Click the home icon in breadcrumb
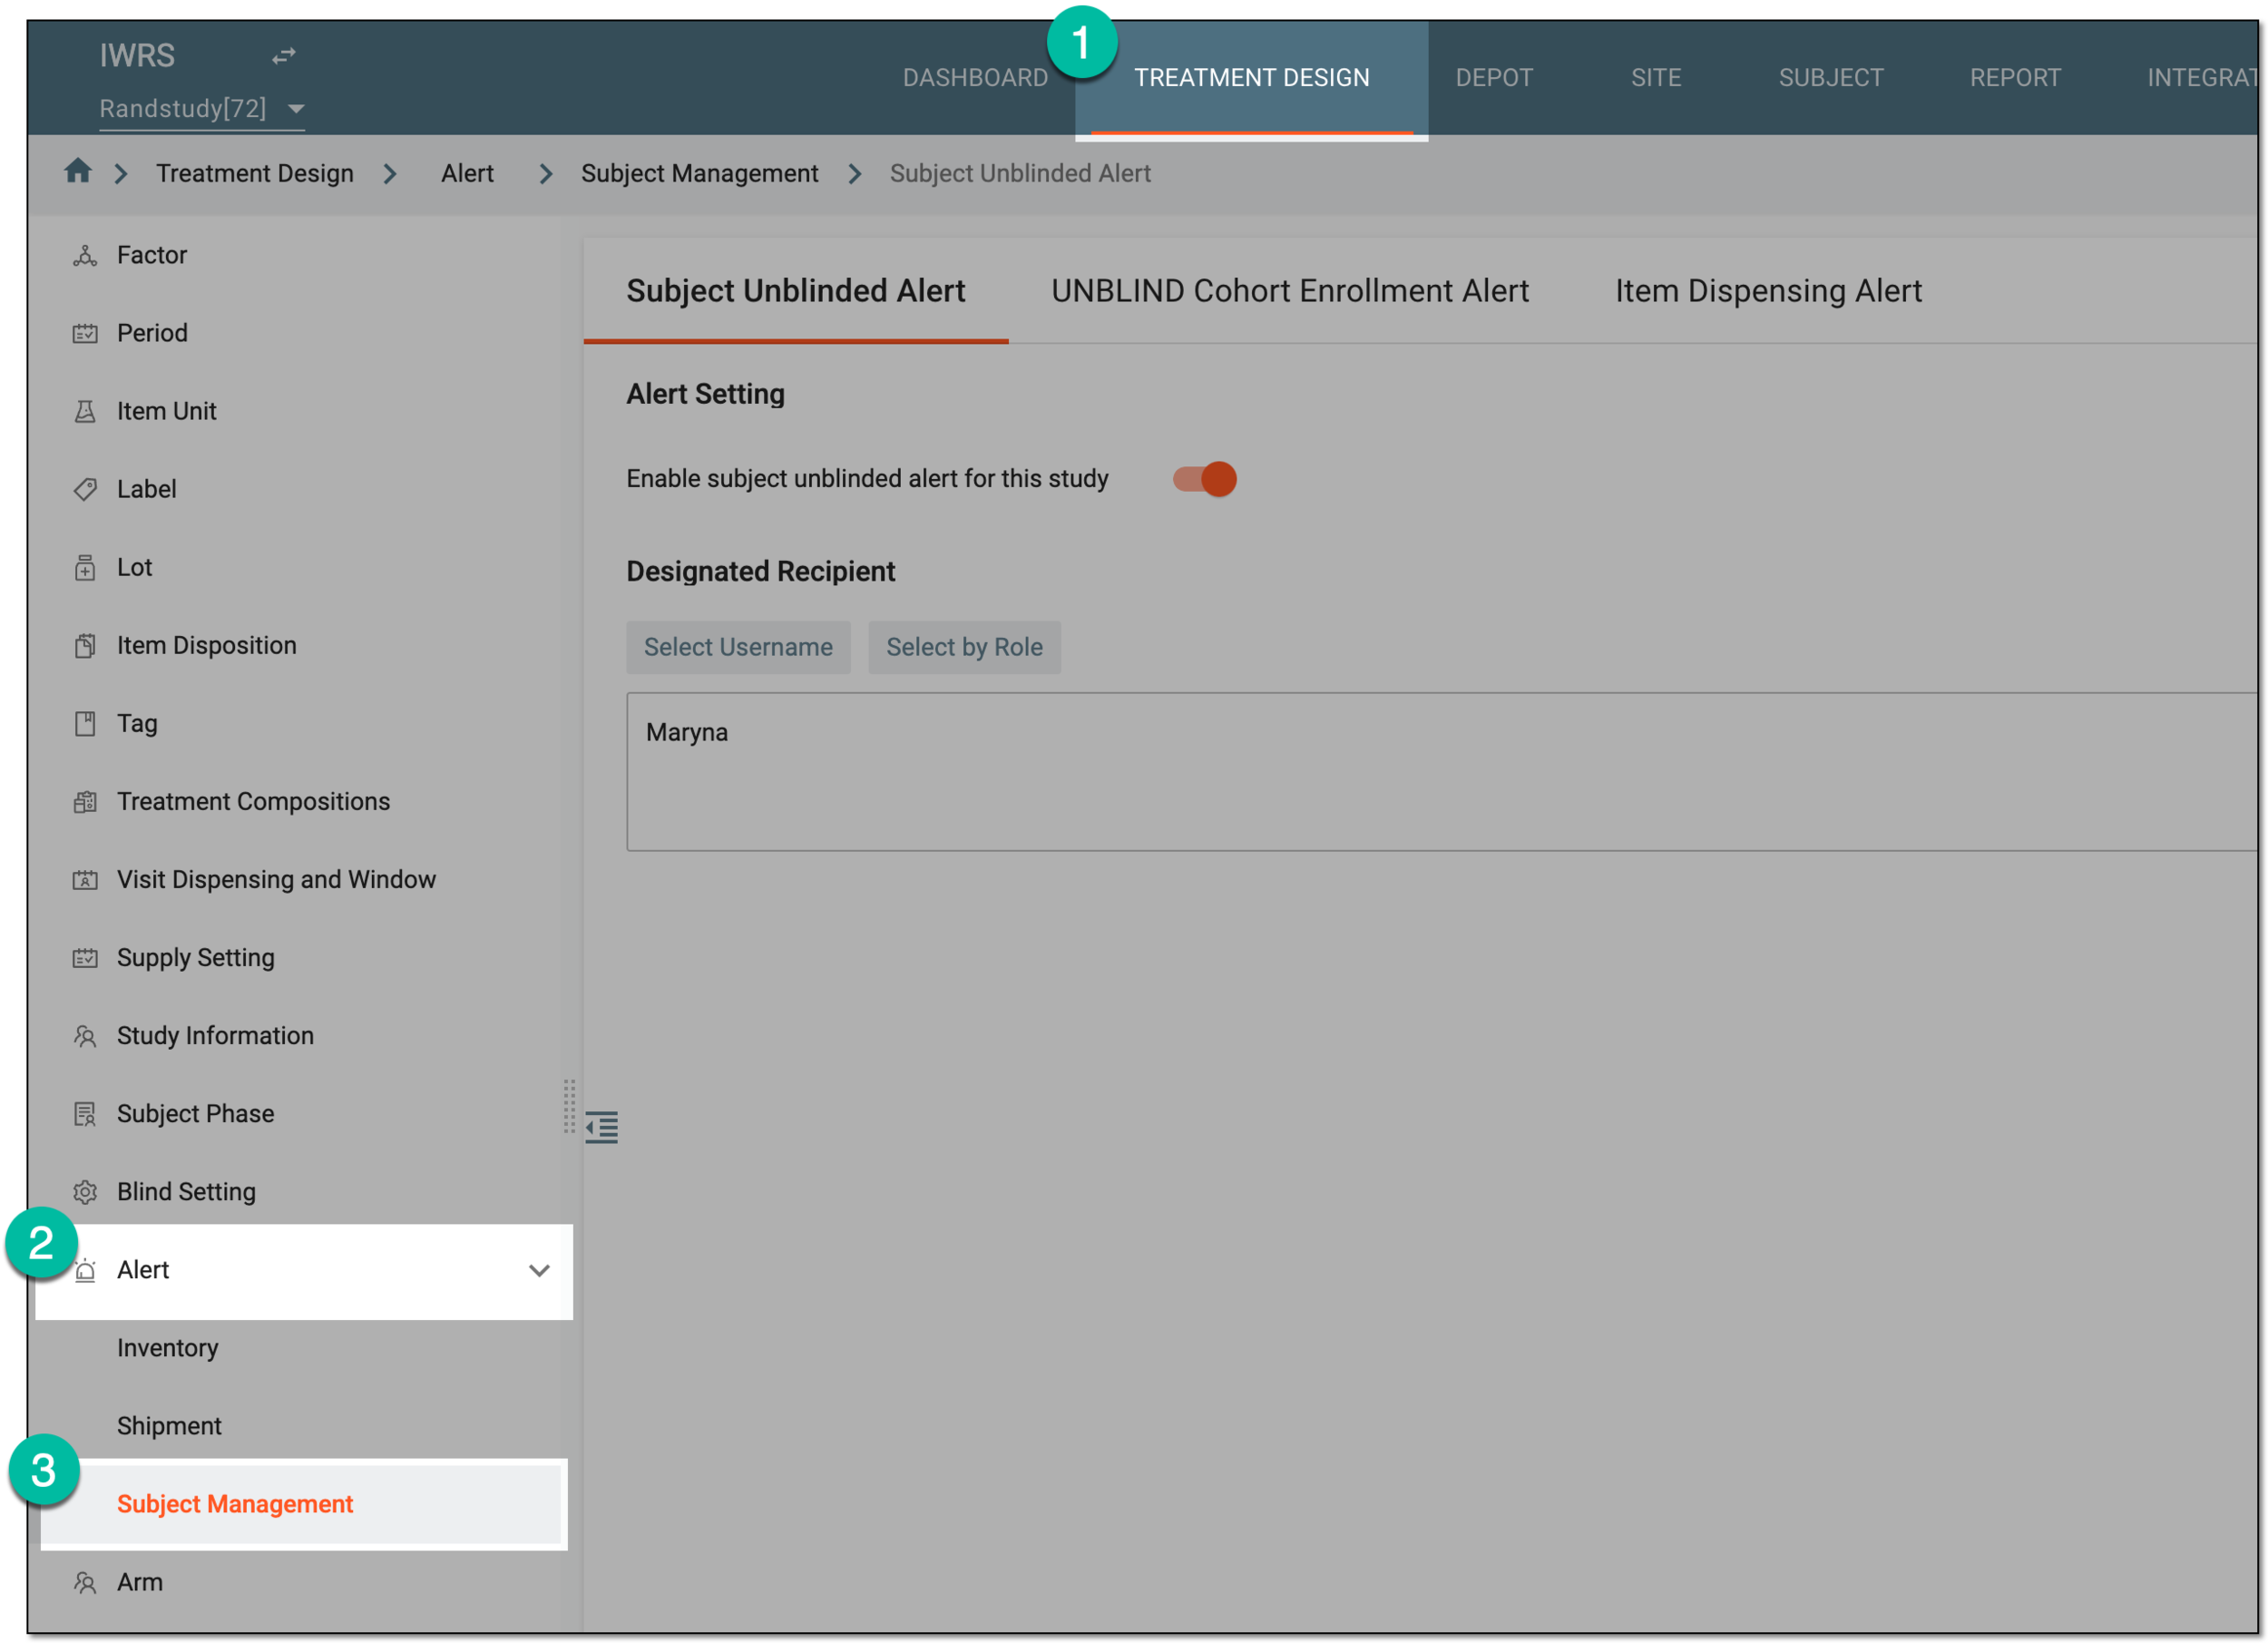2268x1643 pixels. point(78,172)
